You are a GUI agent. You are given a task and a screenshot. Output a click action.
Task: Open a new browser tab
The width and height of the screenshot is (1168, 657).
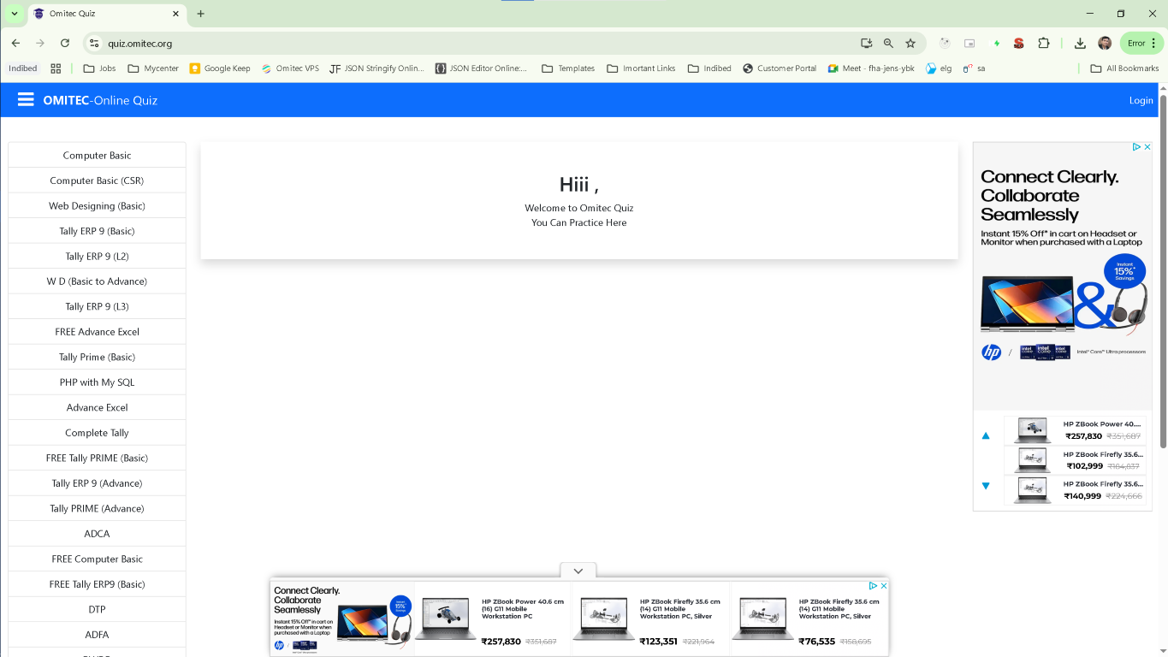click(201, 14)
